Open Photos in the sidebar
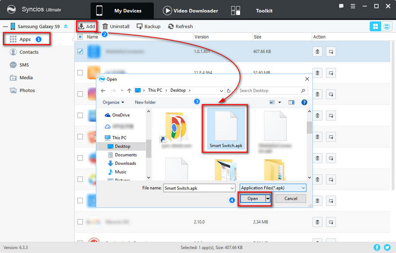Viewport: 396px width, 253px height. click(x=22, y=91)
